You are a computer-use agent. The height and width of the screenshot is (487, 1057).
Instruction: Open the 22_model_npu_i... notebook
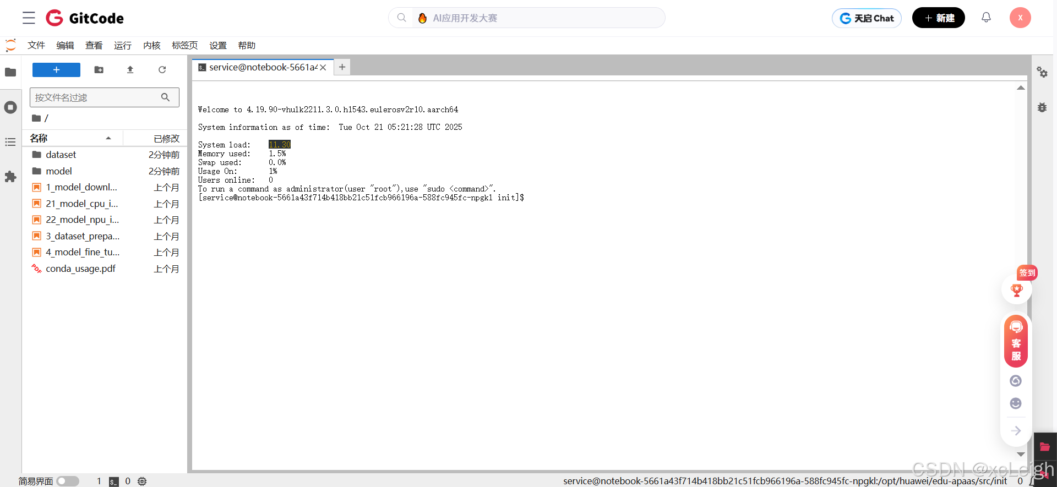click(x=106, y=220)
